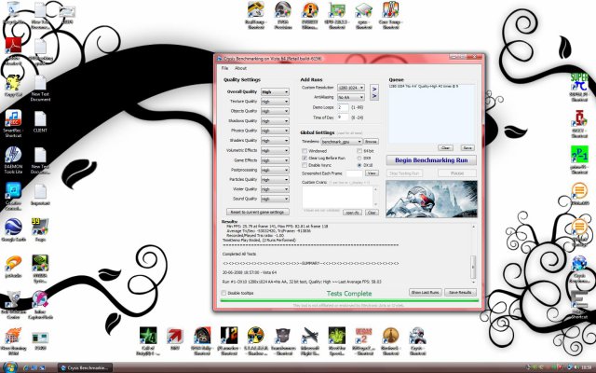The width and height of the screenshot is (596, 373).
Task: Open the Sound Quality dropdown
Action: pyautogui.click(x=275, y=199)
